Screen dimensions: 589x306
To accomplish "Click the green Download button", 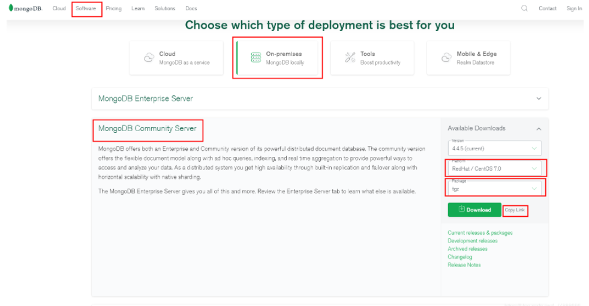I will 474,210.
